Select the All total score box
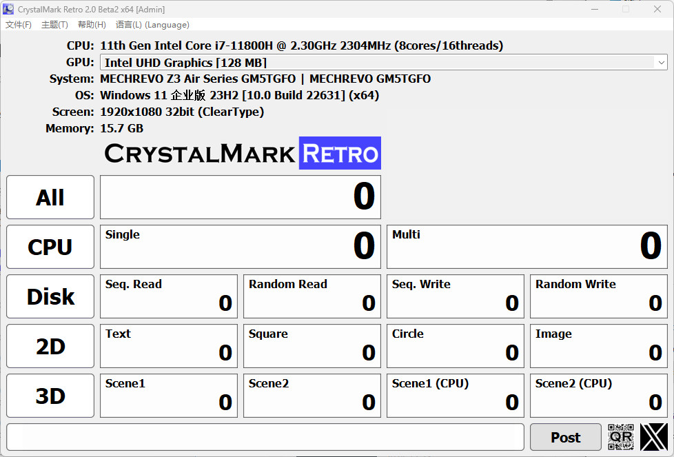674x457 pixels. (241, 197)
